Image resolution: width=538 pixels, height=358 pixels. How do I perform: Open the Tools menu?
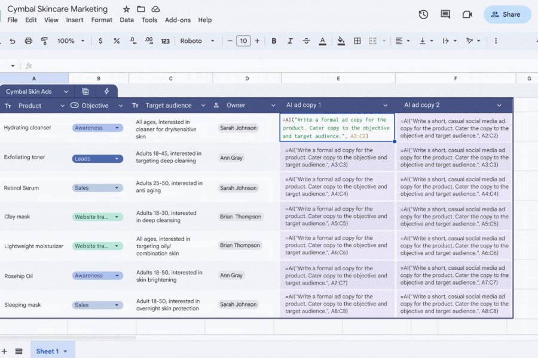149,20
